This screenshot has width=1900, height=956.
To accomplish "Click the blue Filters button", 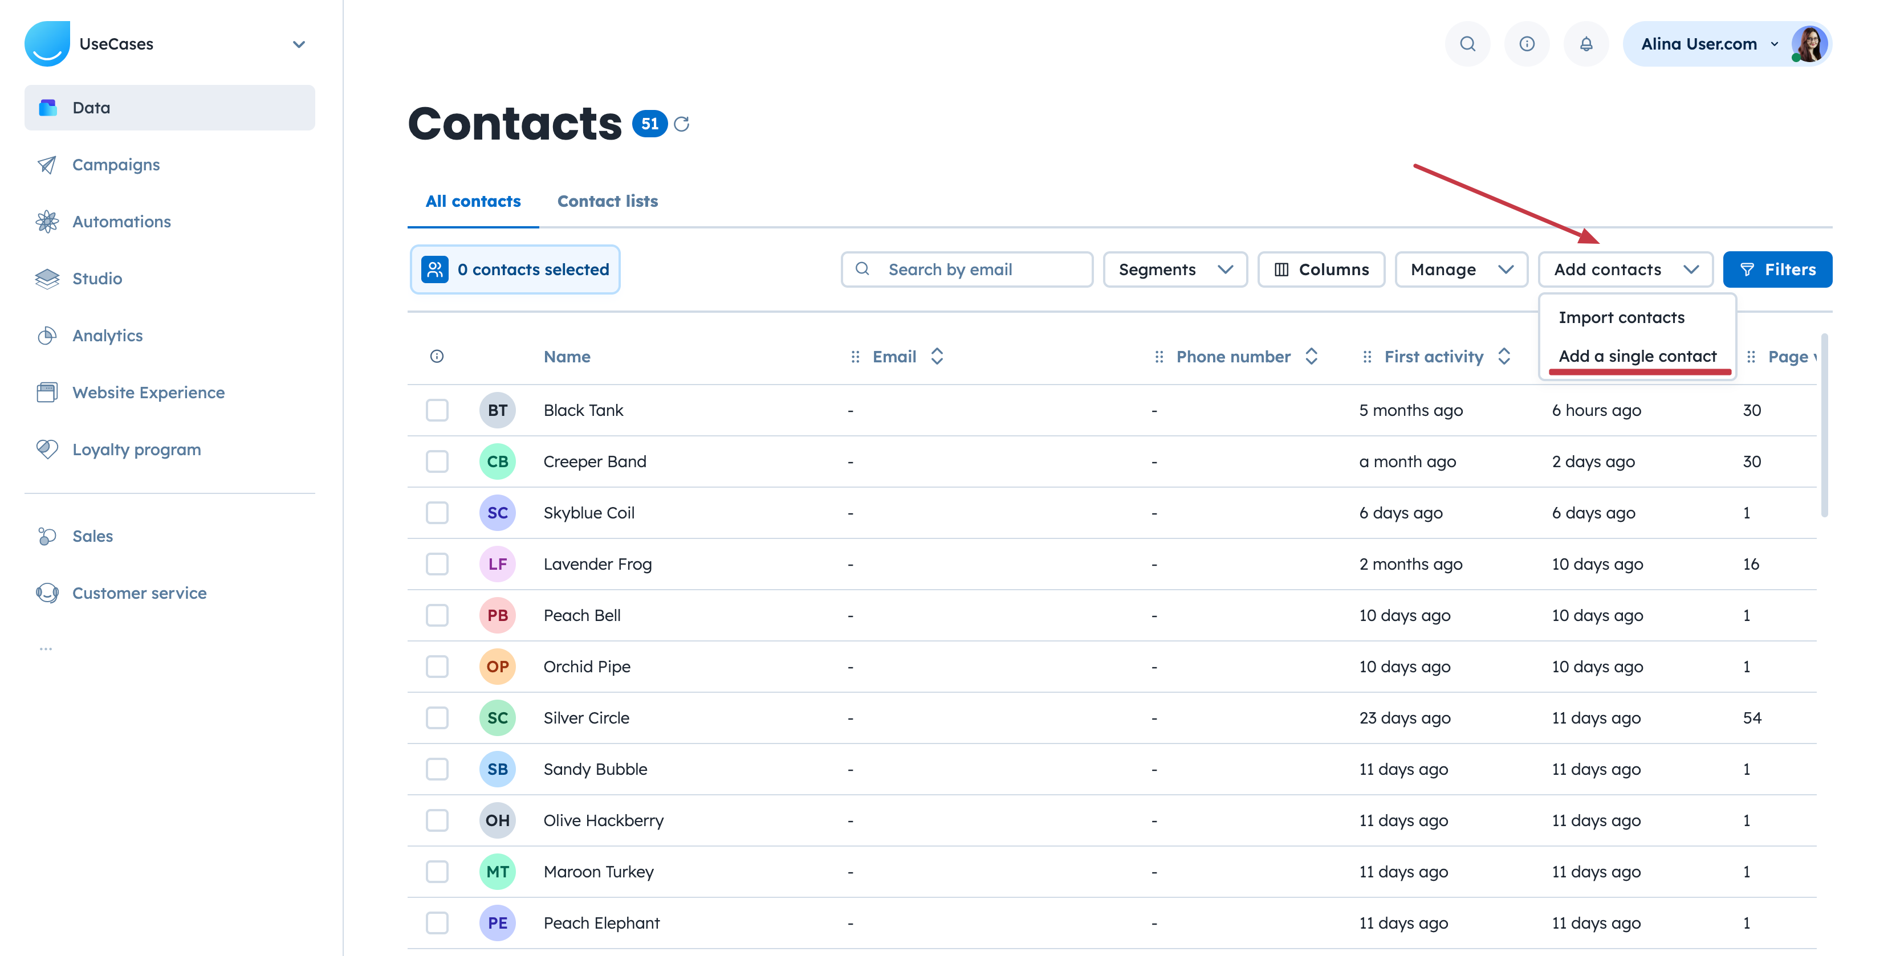I will pyautogui.click(x=1776, y=270).
